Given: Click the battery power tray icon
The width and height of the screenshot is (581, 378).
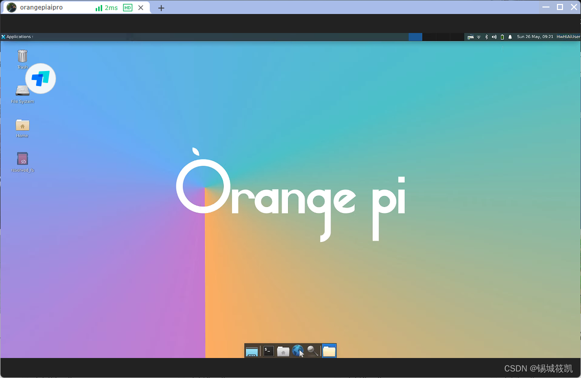Looking at the screenshot, I should point(502,37).
